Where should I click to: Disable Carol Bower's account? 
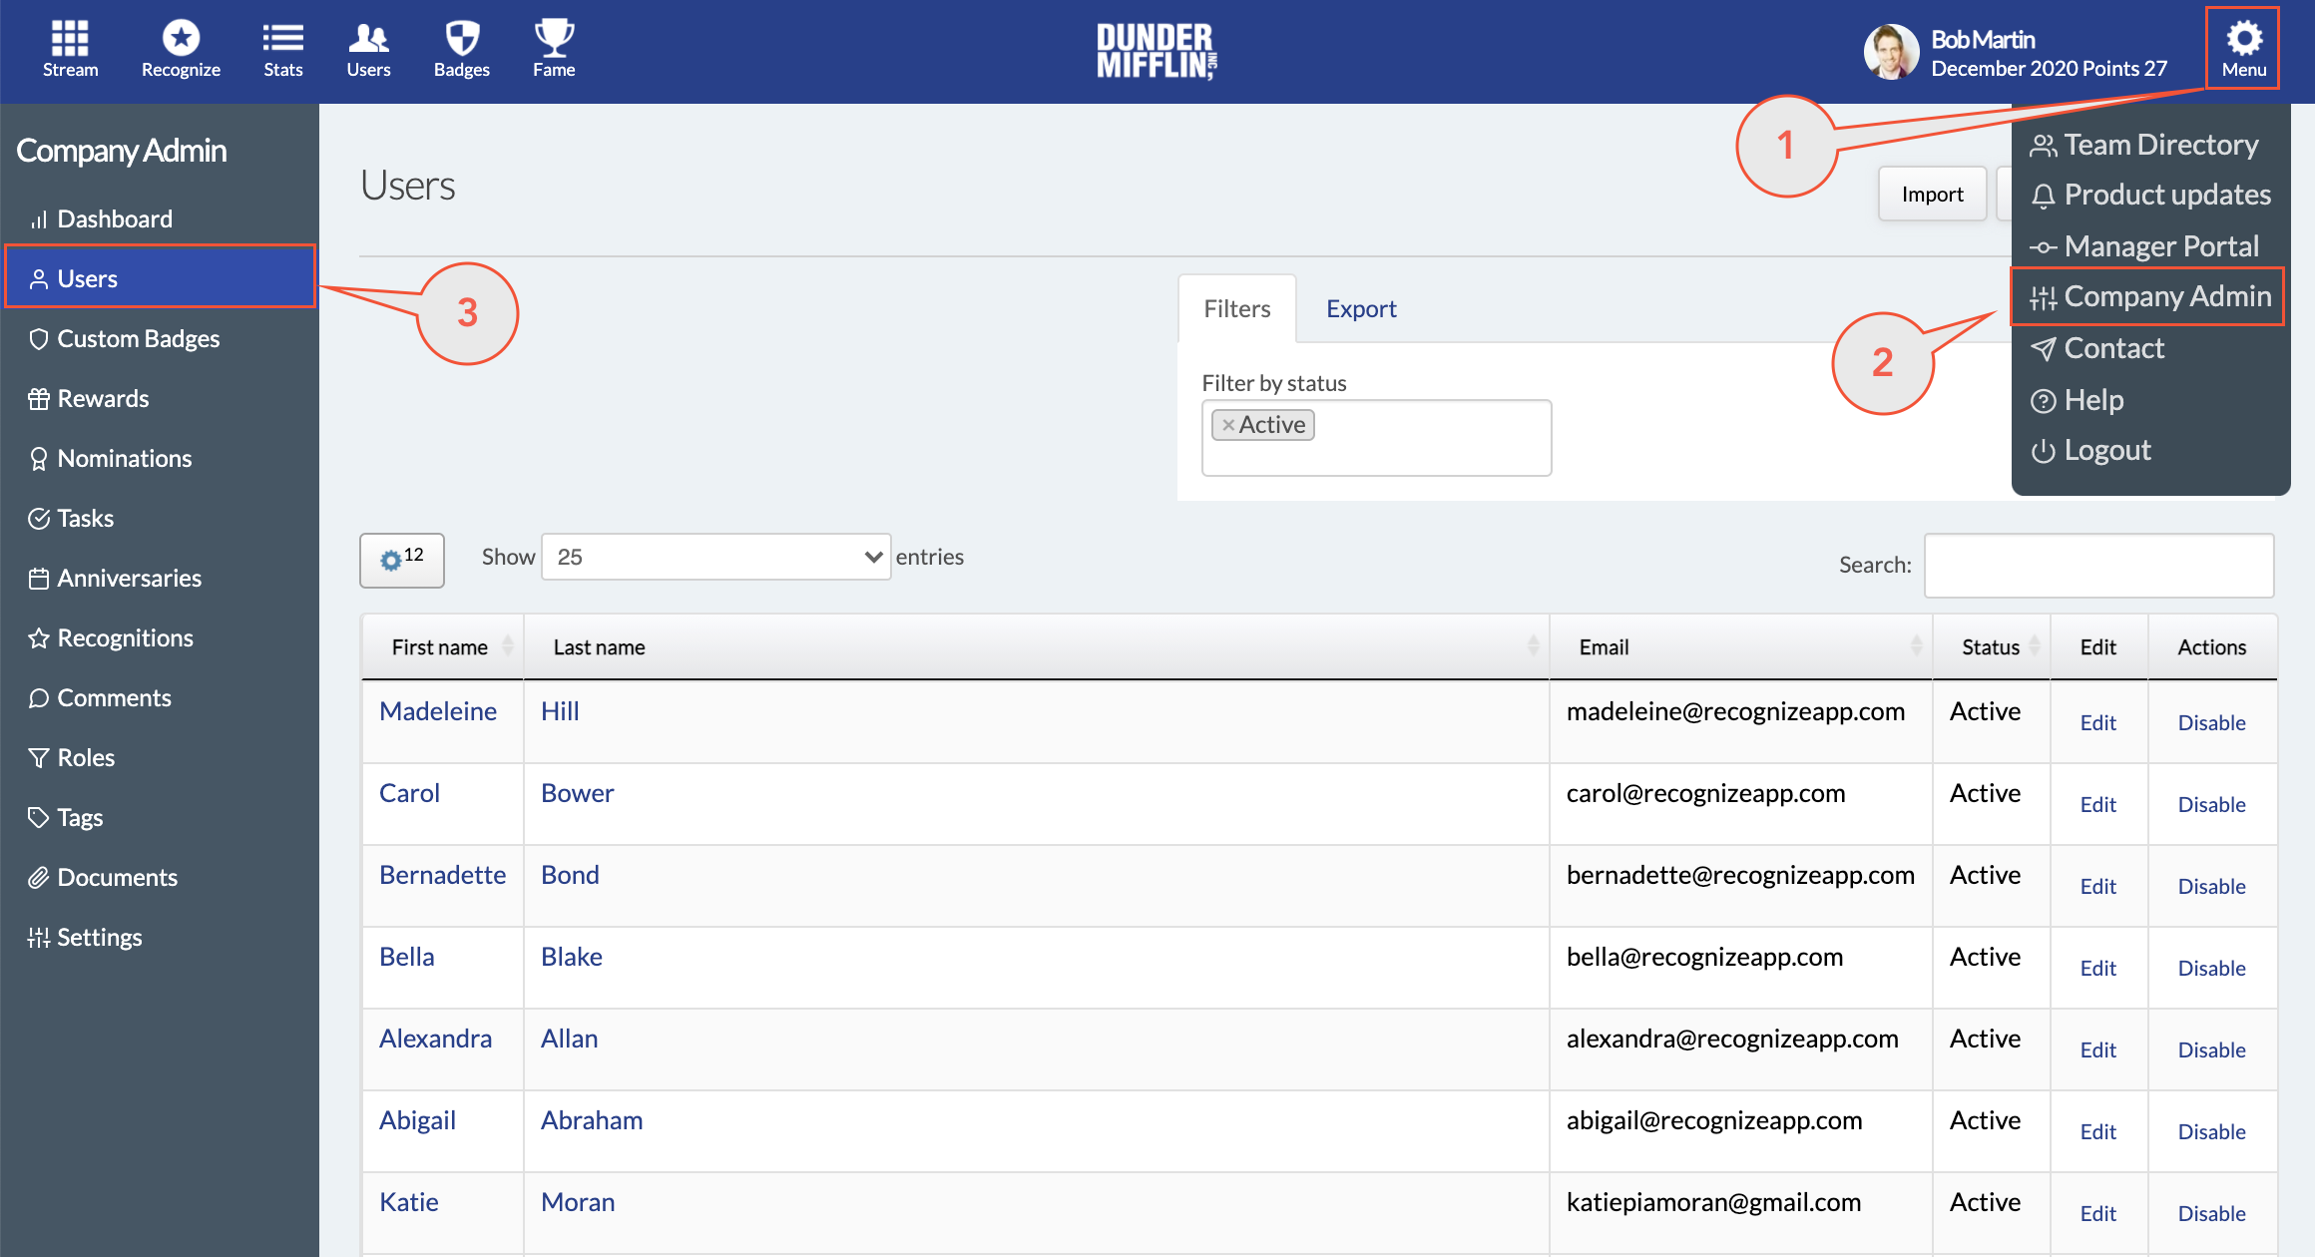pos(2212,804)
